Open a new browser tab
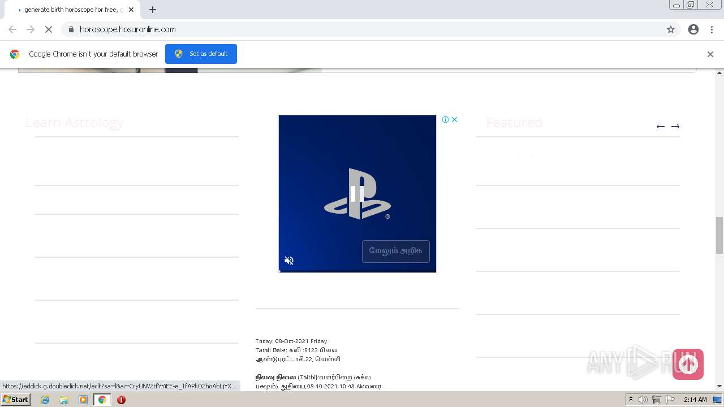This screenshot has width=724, height=407. coord(153,10)
